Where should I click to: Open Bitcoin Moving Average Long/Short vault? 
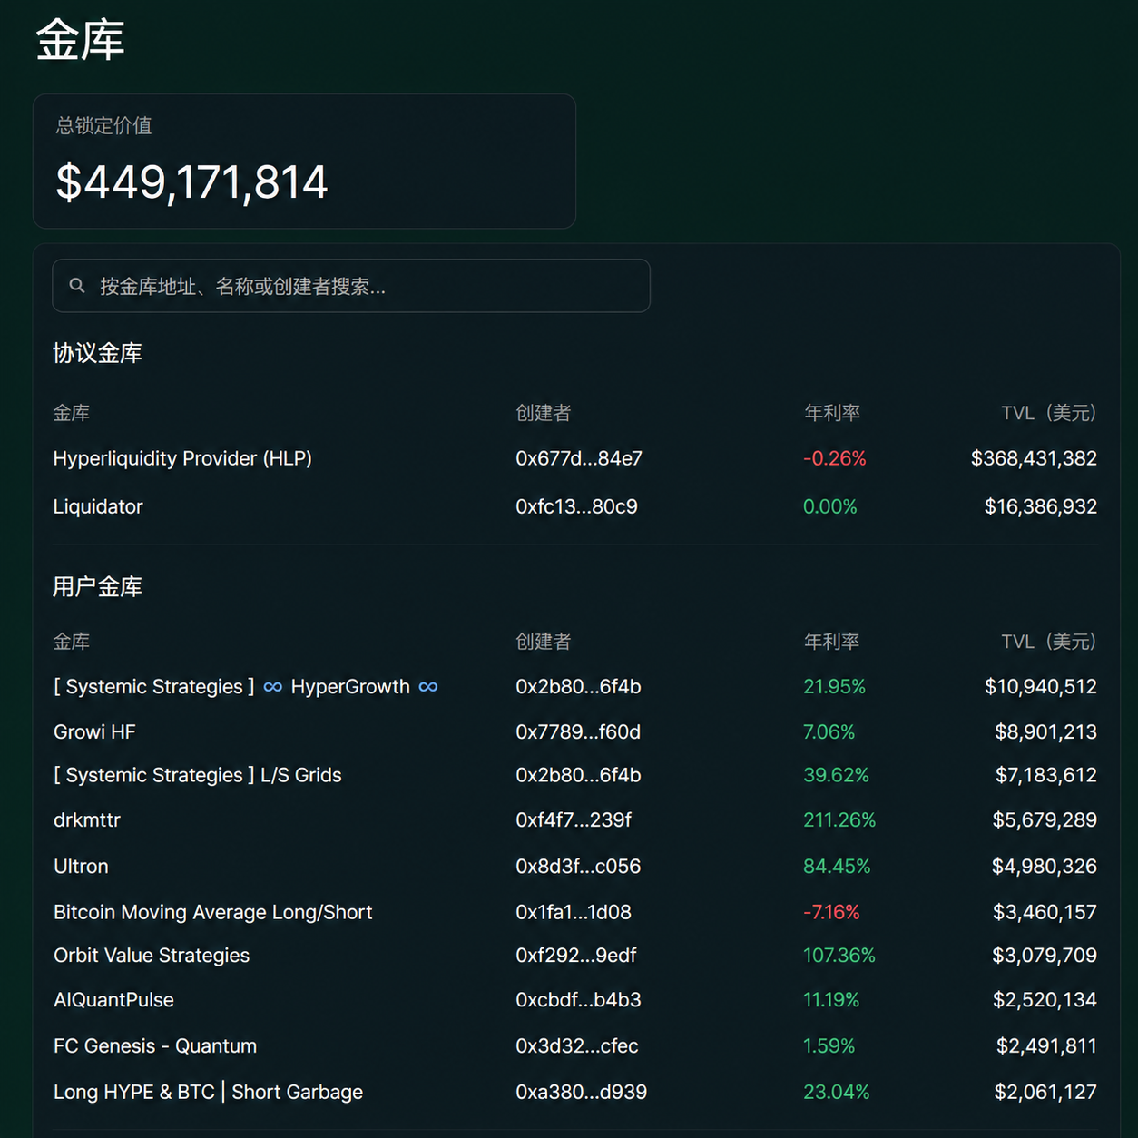point(213,912)
